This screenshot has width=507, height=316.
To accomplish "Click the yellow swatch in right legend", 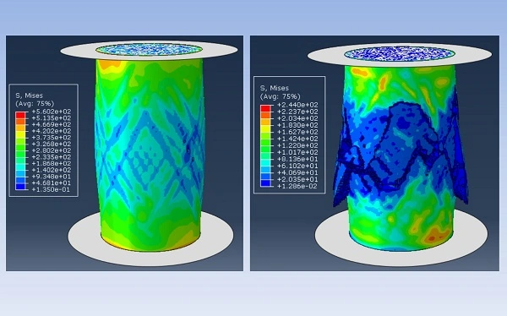I will 265,128.
